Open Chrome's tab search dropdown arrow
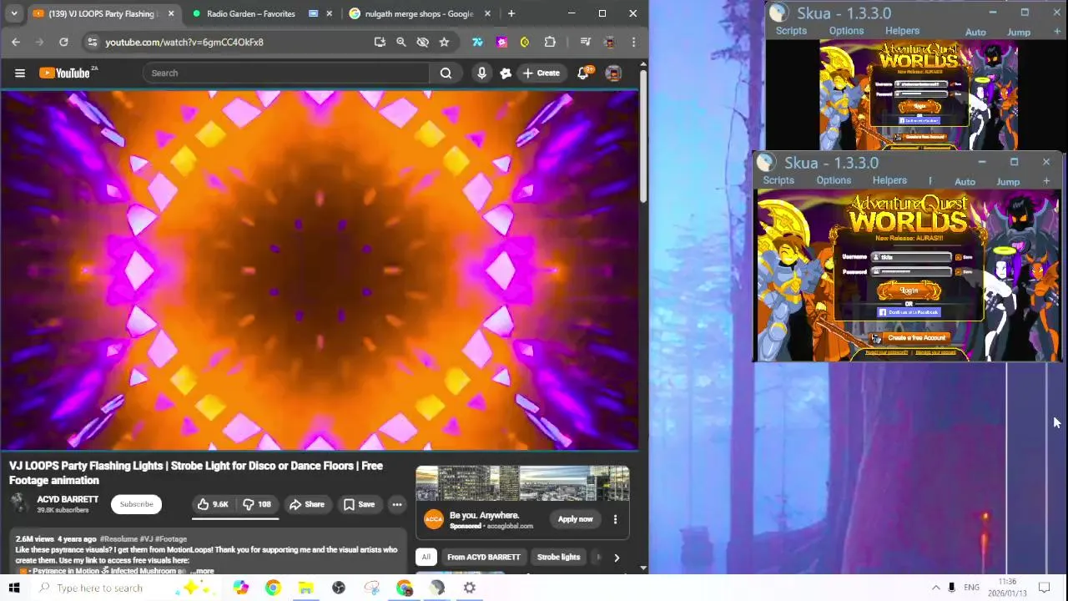 point(14,13)
